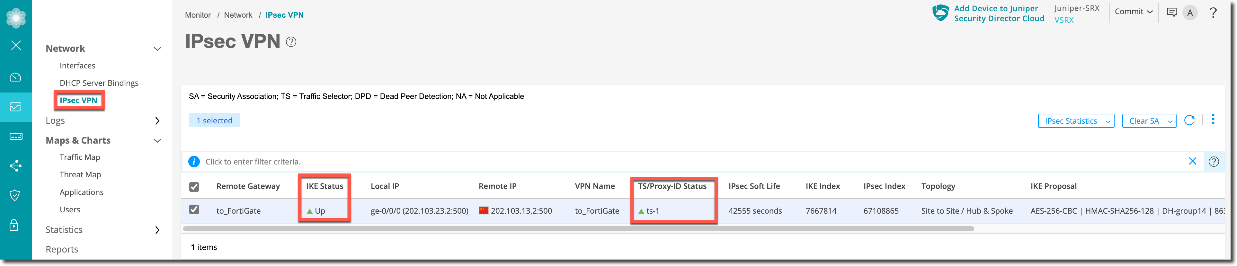The image size is (1237, 266).
Task: Open the lock icon in left rail
Action: coord(14,225)
